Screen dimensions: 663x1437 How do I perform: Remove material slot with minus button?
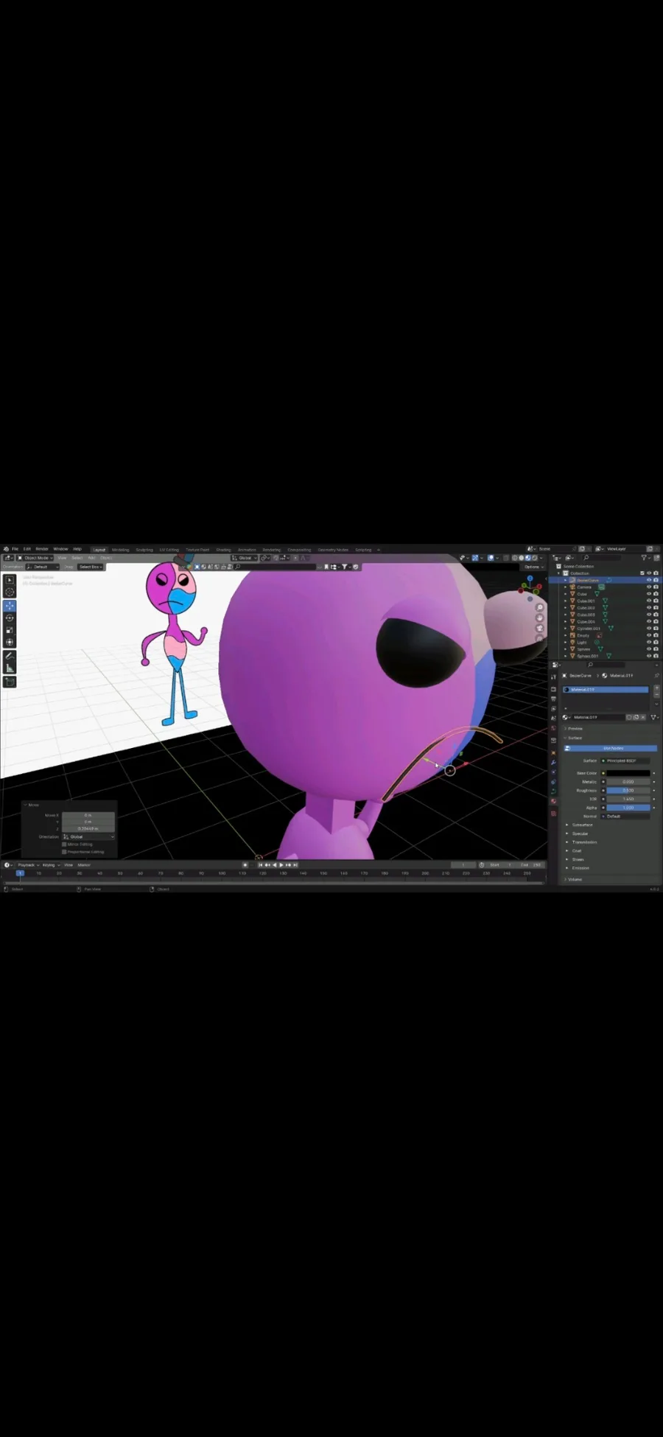(x=656, y=695)
